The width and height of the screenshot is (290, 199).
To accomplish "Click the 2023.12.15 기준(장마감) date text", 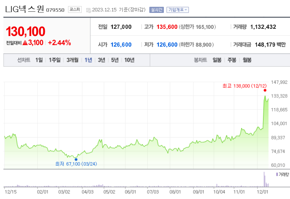I will point(119,10).
